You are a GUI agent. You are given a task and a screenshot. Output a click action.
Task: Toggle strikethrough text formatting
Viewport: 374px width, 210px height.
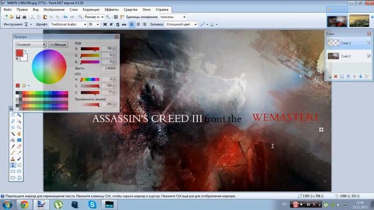click(124, 24)
